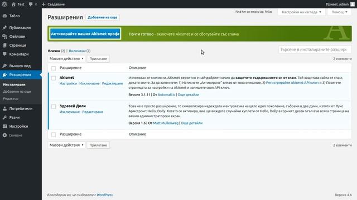Open Automattic author link
Screen dimensions: 357x200
(x=166, y=94)
